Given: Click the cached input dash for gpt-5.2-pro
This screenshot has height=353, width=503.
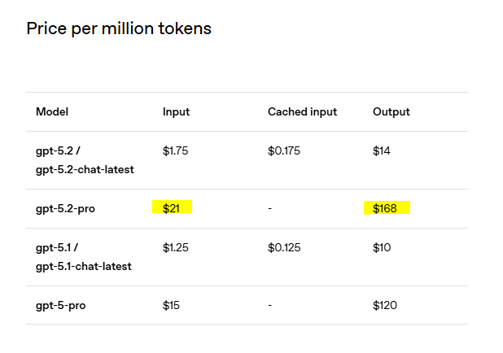Looking at the screenshot, I should (269, 209).
